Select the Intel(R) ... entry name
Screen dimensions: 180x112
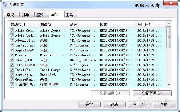click(26, 70)
